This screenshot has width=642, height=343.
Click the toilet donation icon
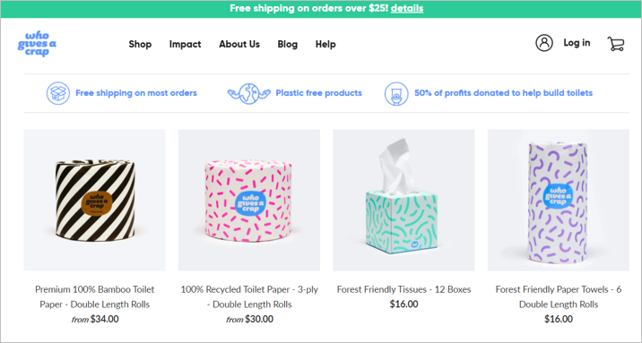click(396, 94)
